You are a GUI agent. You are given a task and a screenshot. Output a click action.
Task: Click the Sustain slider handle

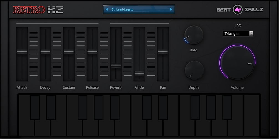[x=69, y=52]
